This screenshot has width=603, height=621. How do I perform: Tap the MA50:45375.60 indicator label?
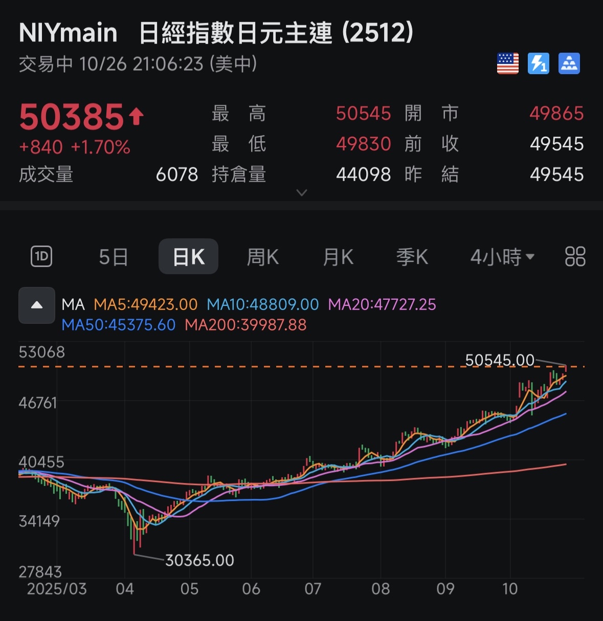point(119,325)
